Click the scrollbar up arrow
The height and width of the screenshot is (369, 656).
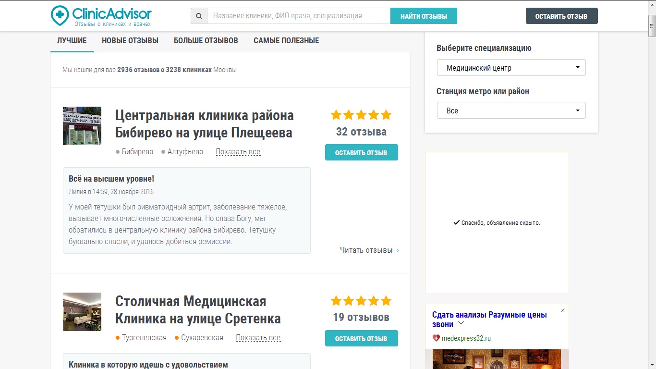pyautogui.click(x=652, y=4)
